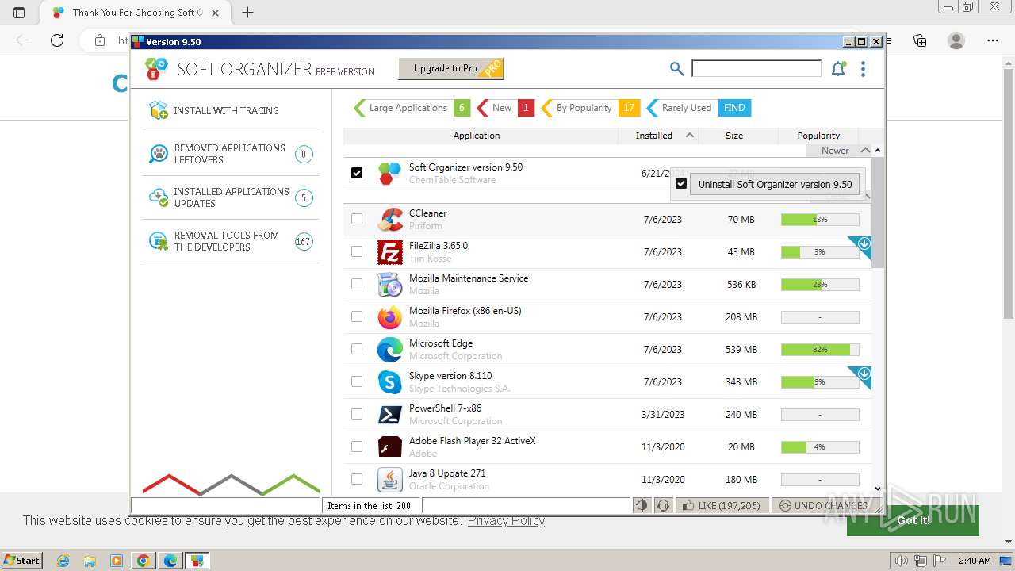The image size is (1015, 571).
Task: Select Rarely Used filter tab
Action: [698, 108]
